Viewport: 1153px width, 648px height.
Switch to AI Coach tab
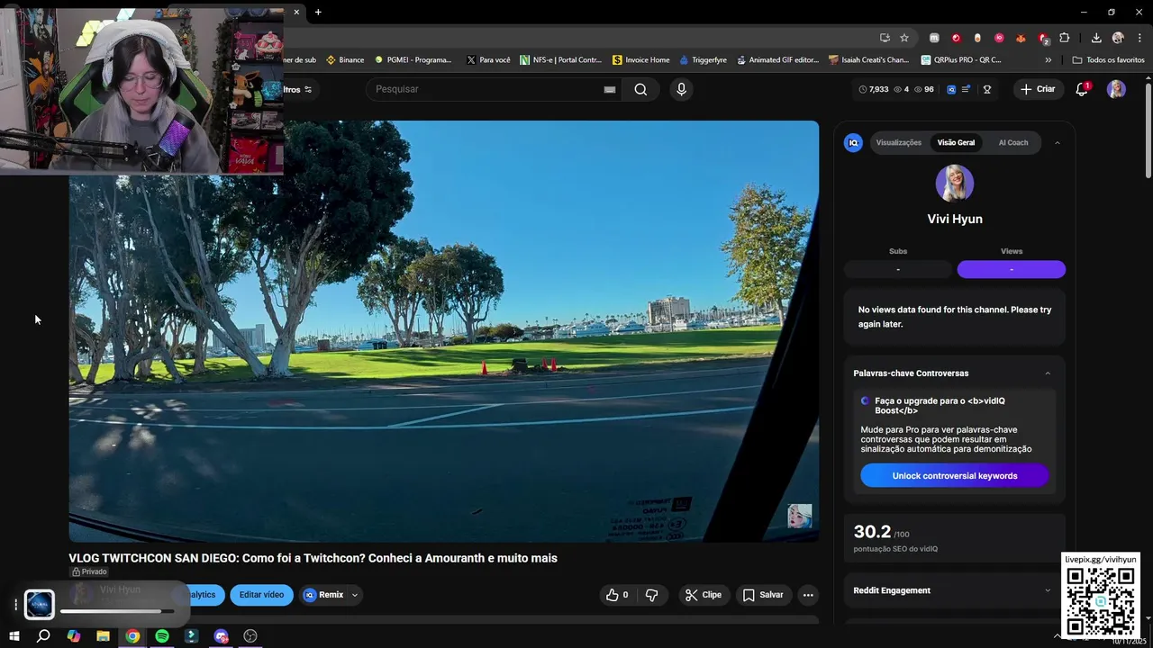[1013, 142]
